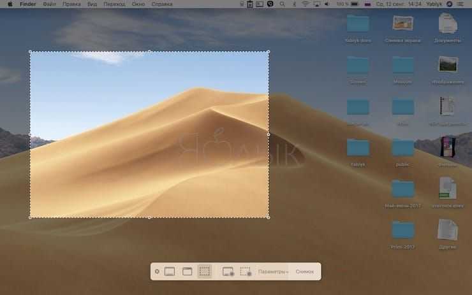Screen dimensions: 472x295
Task: Click the clipboard icon in menu bar
Action: [x=250, y=4]
